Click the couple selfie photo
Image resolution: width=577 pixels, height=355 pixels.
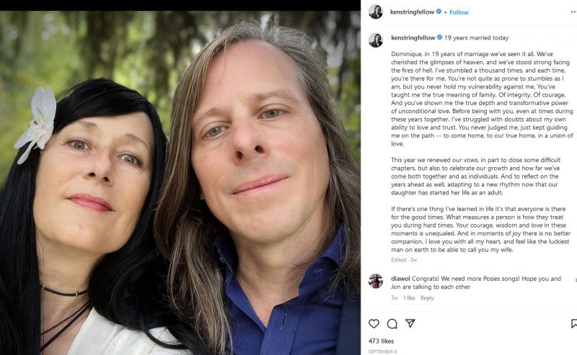click(180, 183)
